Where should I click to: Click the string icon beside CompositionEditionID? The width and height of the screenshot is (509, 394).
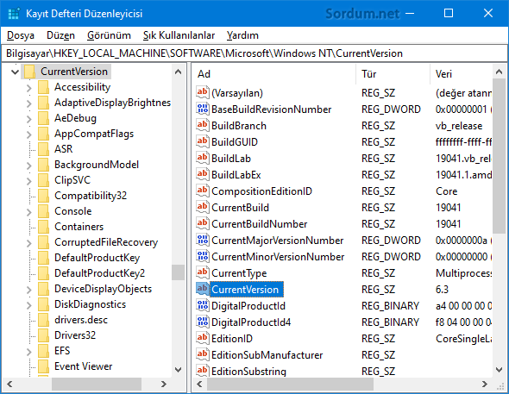tap(202, 191)
